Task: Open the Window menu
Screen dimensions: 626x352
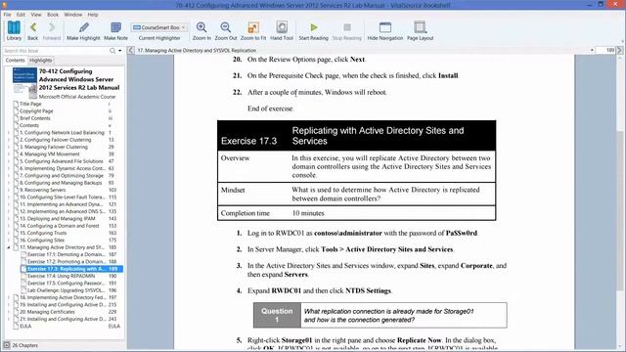Action: point(73,15)
